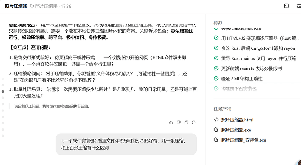Click the 待办 section heading

218,23
